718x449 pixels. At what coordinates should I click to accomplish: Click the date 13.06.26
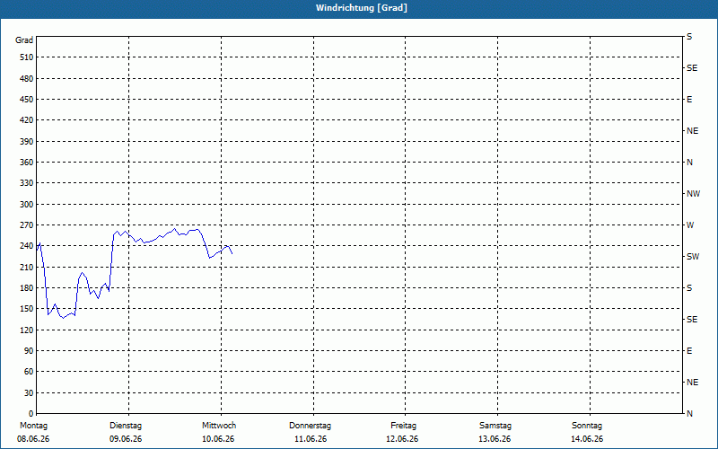tap(495, 439)
